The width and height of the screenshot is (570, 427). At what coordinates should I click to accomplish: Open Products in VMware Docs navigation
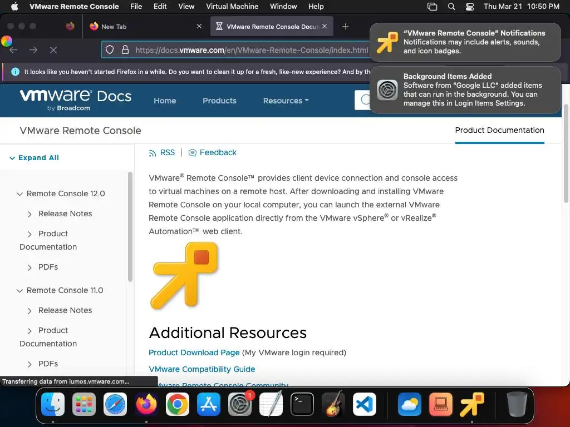[219, 101]
